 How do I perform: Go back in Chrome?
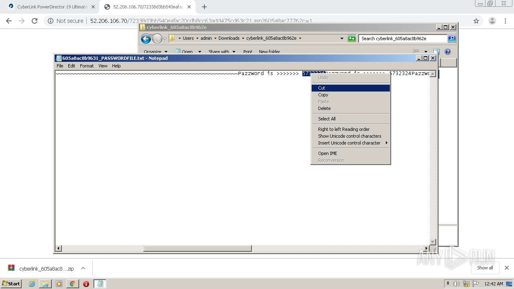click(x=9, y=21)
